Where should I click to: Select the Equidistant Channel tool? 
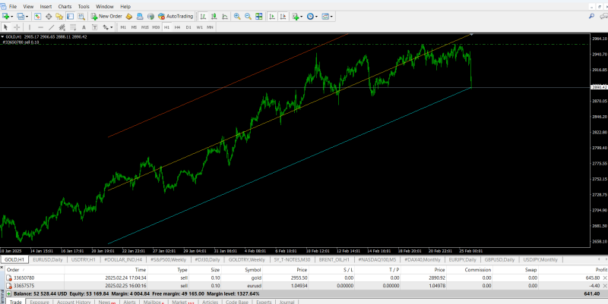pos(62,27)
